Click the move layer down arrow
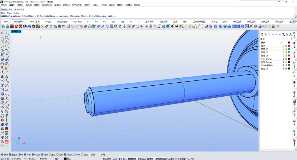 click(276, 34)
